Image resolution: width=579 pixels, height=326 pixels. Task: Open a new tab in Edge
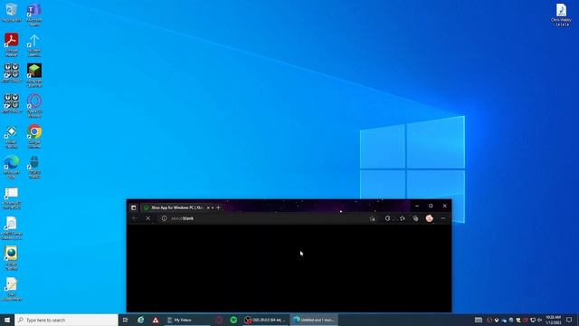tap(218, 207)
